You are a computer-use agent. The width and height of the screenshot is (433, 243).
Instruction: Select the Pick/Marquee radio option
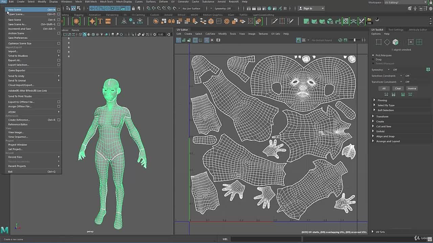point(373,55)
